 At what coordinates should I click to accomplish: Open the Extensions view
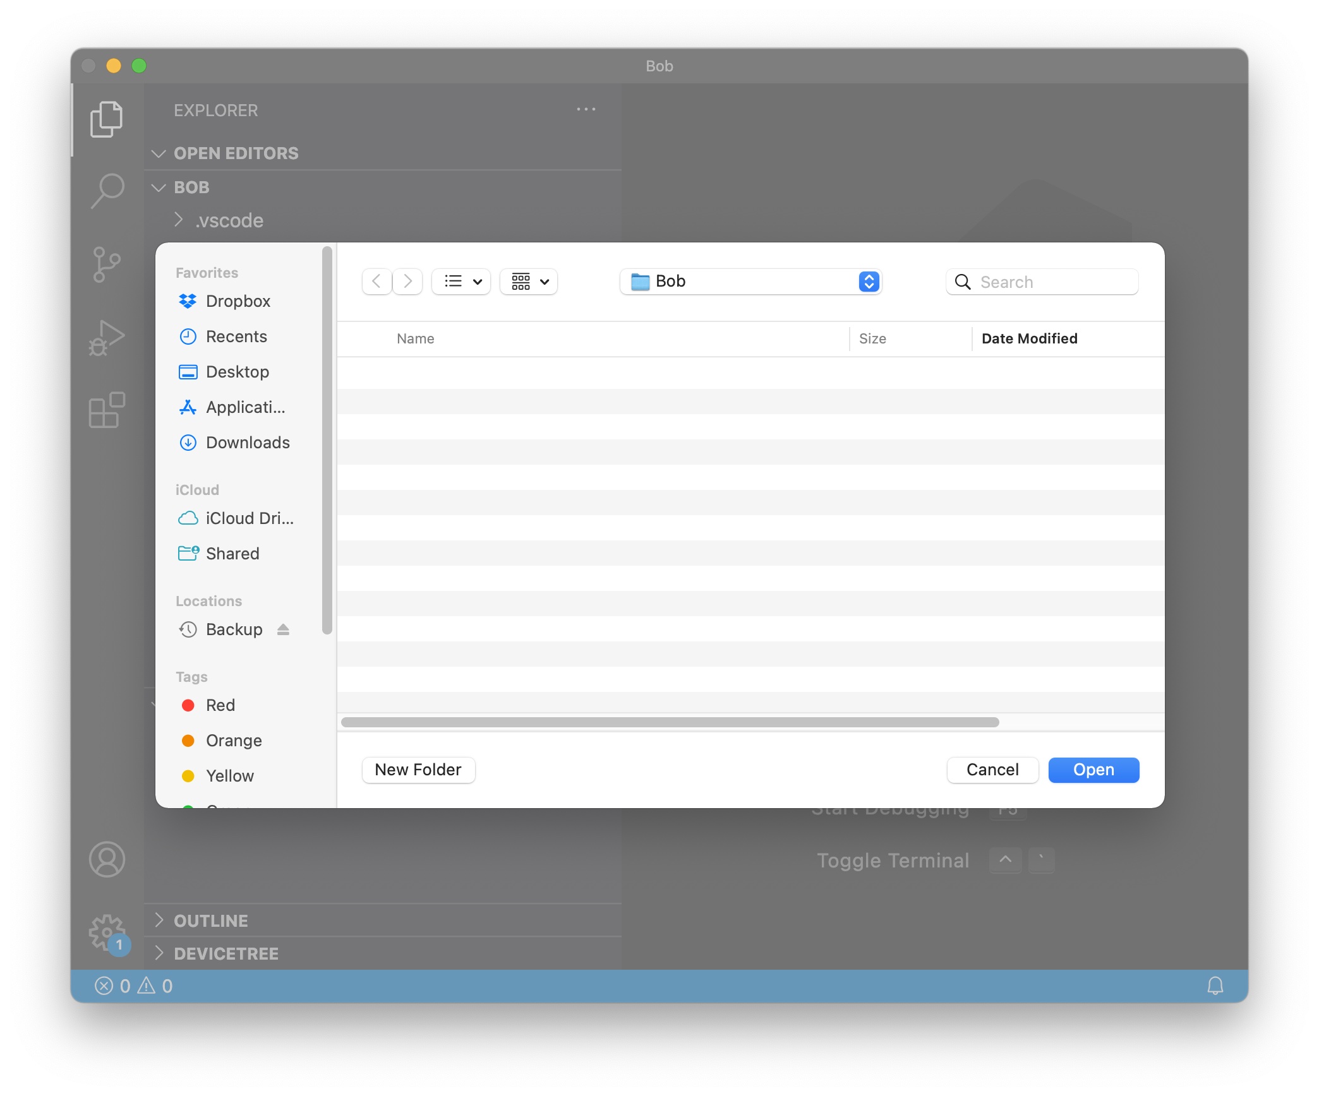(106, 410)
